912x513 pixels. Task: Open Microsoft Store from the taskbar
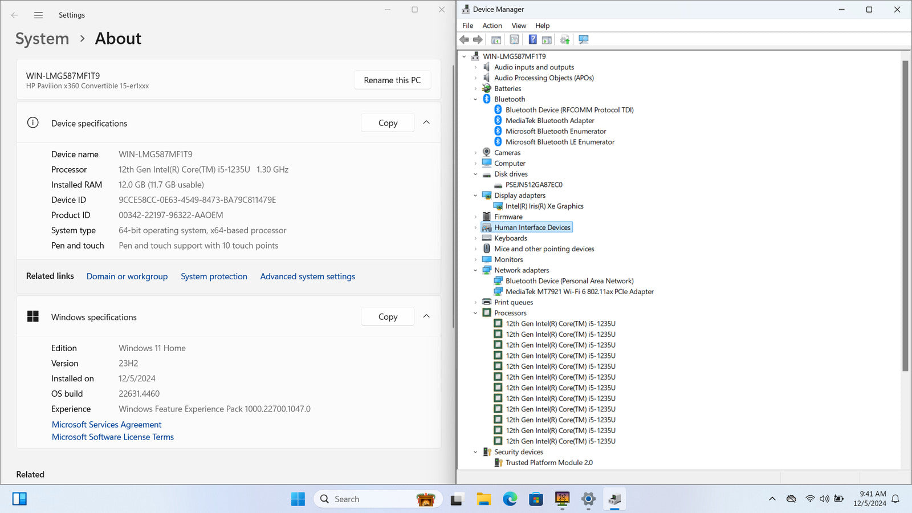point(536,499)
